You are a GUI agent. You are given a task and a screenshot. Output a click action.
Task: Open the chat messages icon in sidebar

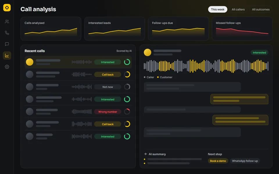[x=7, y=44]
